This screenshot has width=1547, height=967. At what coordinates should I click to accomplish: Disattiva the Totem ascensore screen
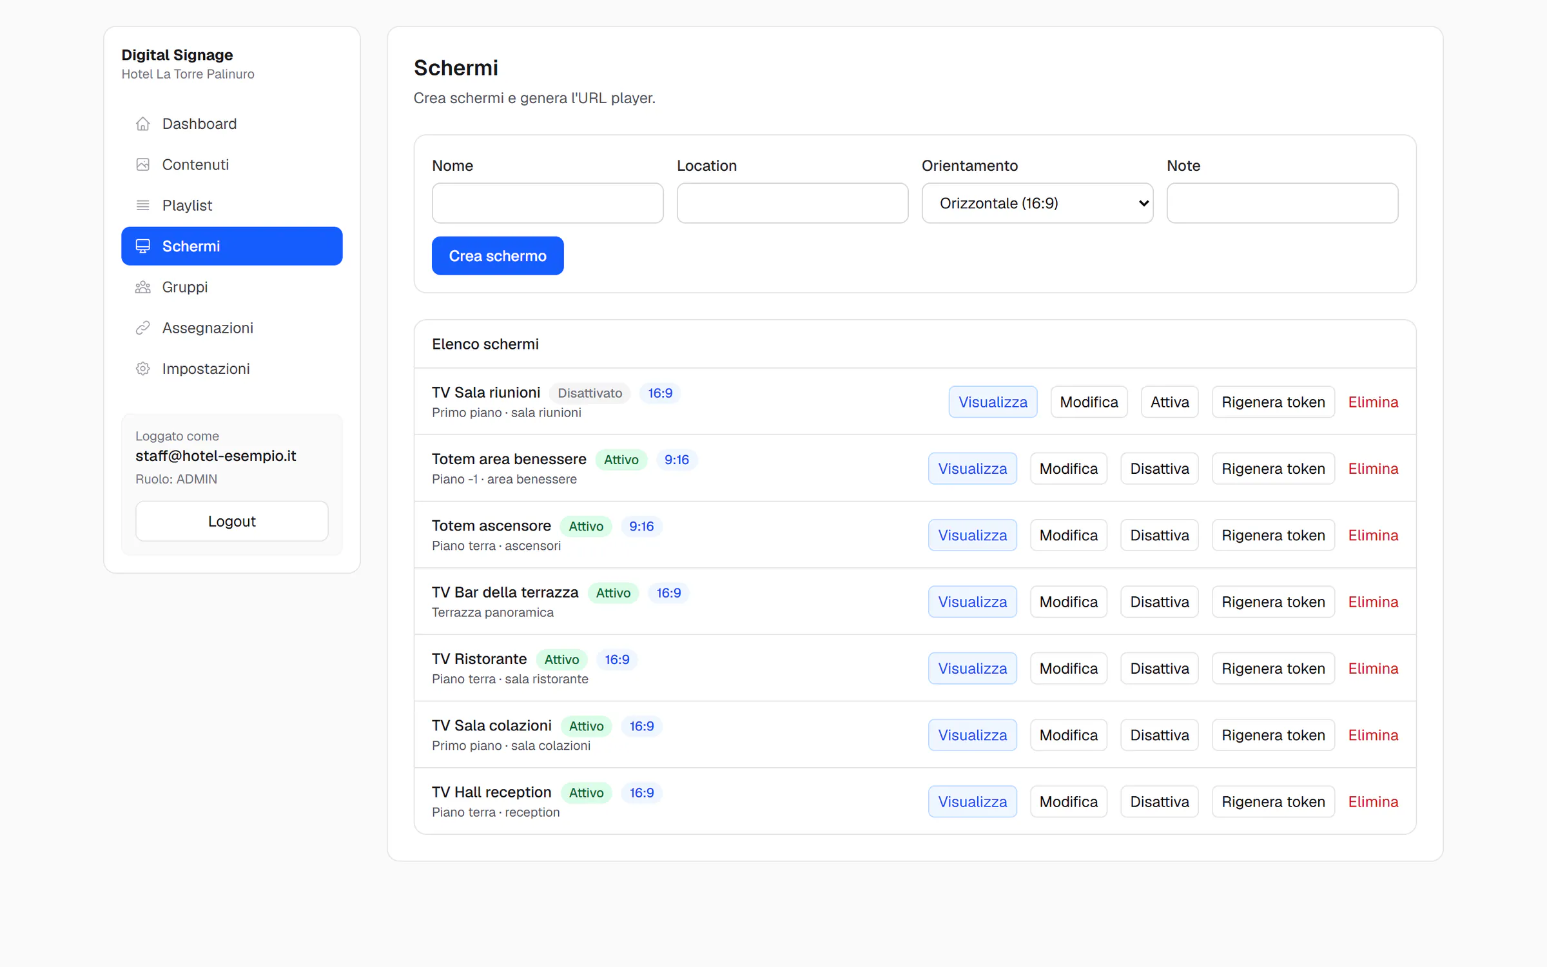(1159, 535)
